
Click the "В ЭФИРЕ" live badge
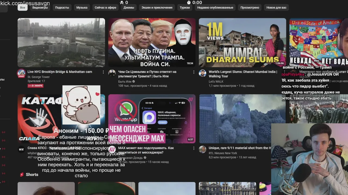(35, 86)
